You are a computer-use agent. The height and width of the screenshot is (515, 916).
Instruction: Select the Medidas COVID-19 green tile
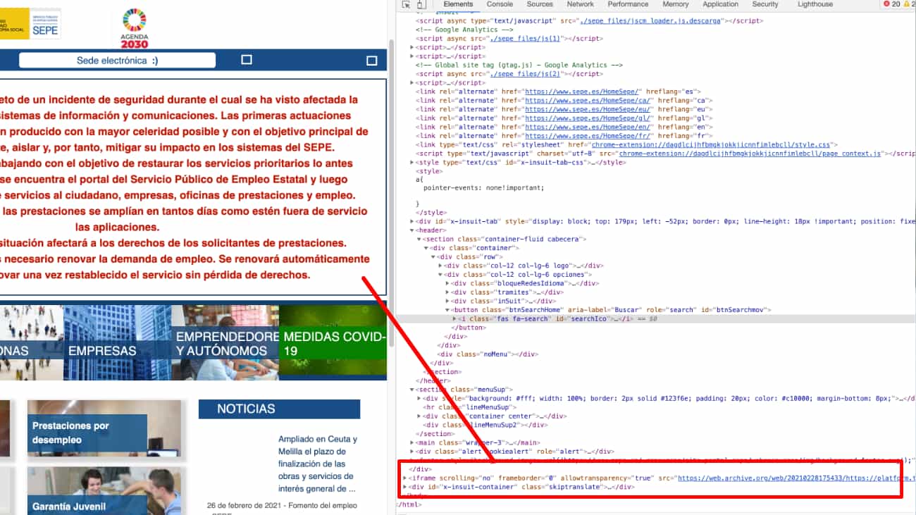(x=333, y=343)
